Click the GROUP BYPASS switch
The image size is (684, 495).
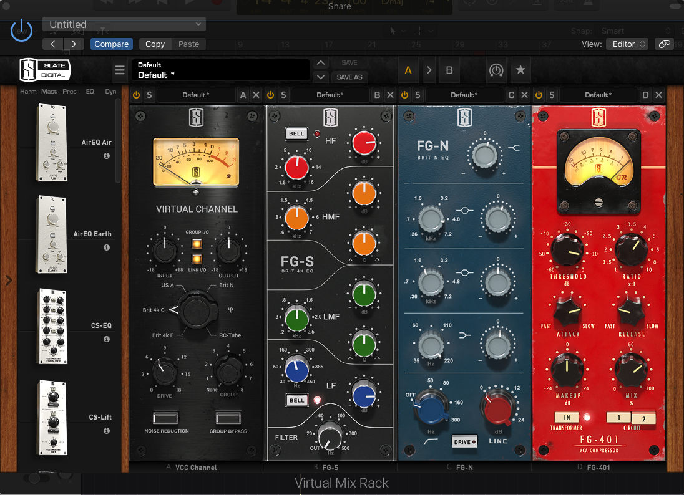pos(228,418)
